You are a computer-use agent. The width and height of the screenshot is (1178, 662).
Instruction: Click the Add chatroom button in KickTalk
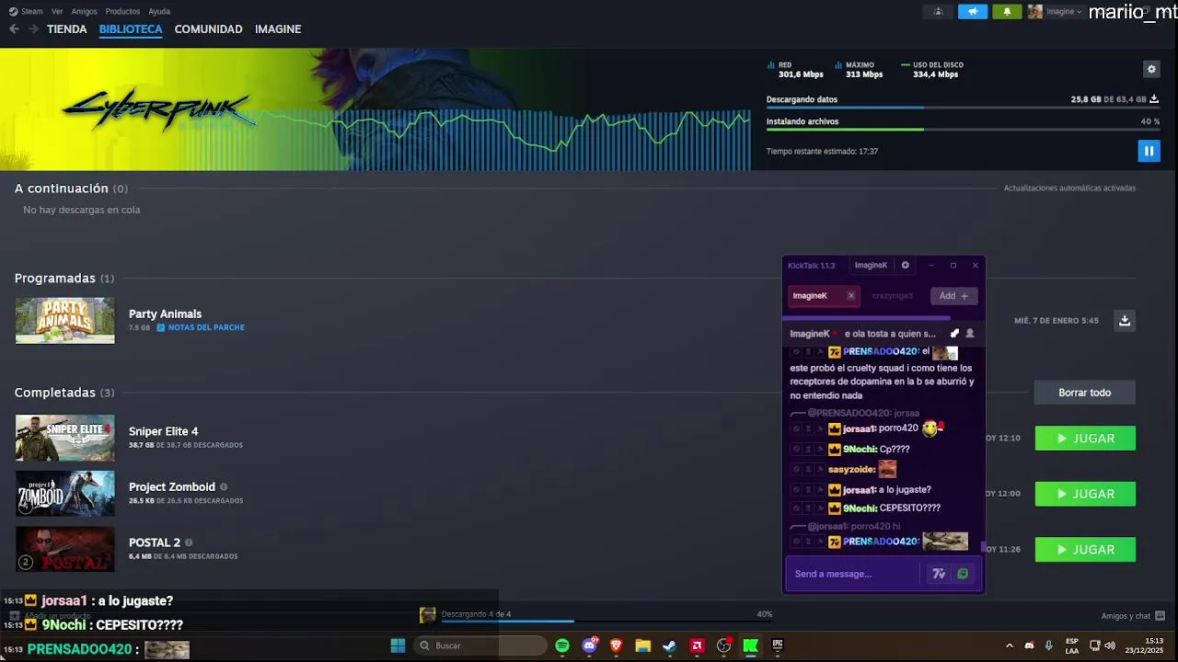tap(953, 296)
